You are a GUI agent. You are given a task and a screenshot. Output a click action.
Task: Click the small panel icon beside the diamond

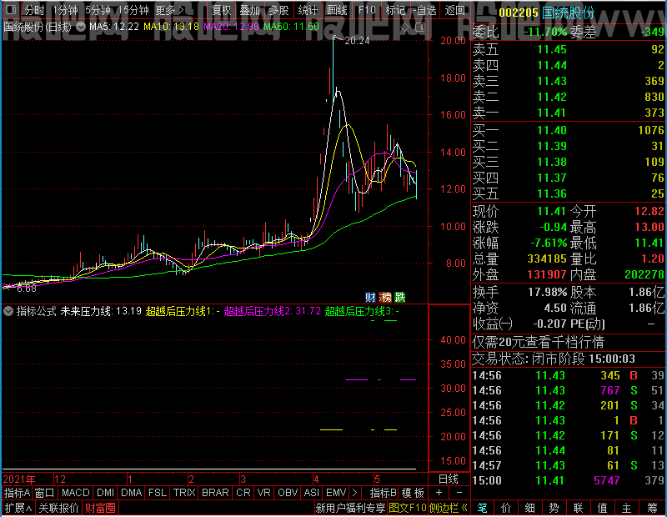pyautogui.click(x=420, y=28)
